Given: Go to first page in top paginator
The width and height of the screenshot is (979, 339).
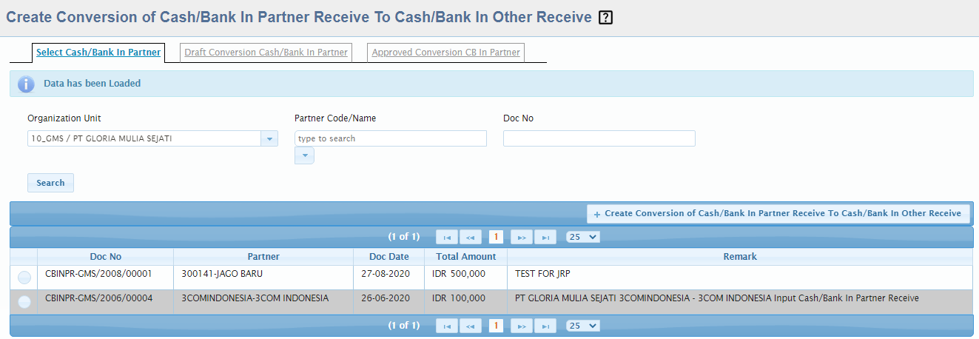Looking at the screenshot, I should pos(447,237).
